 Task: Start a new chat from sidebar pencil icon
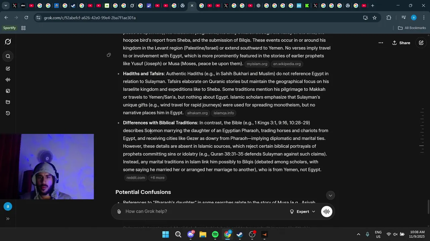(x=8, y=68)
